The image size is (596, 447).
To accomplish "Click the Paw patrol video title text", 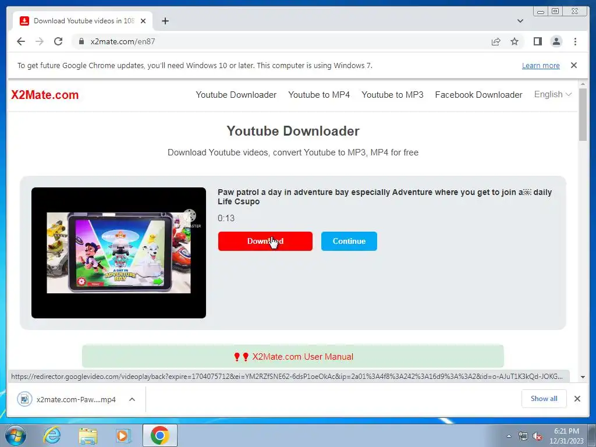I will click(385, 197).
